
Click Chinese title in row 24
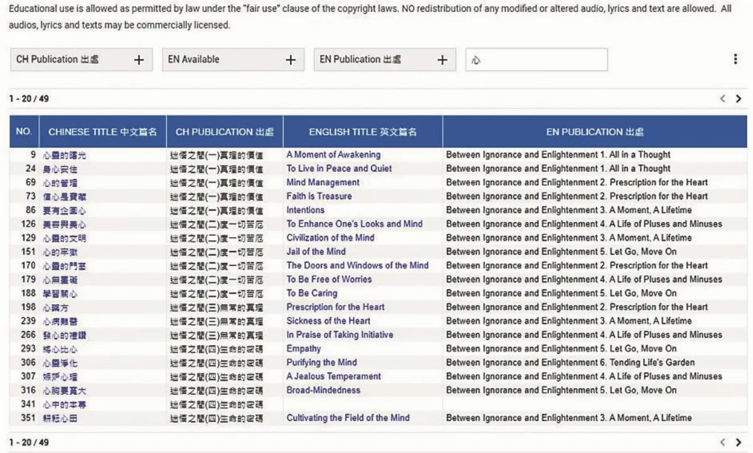point(60,169)
